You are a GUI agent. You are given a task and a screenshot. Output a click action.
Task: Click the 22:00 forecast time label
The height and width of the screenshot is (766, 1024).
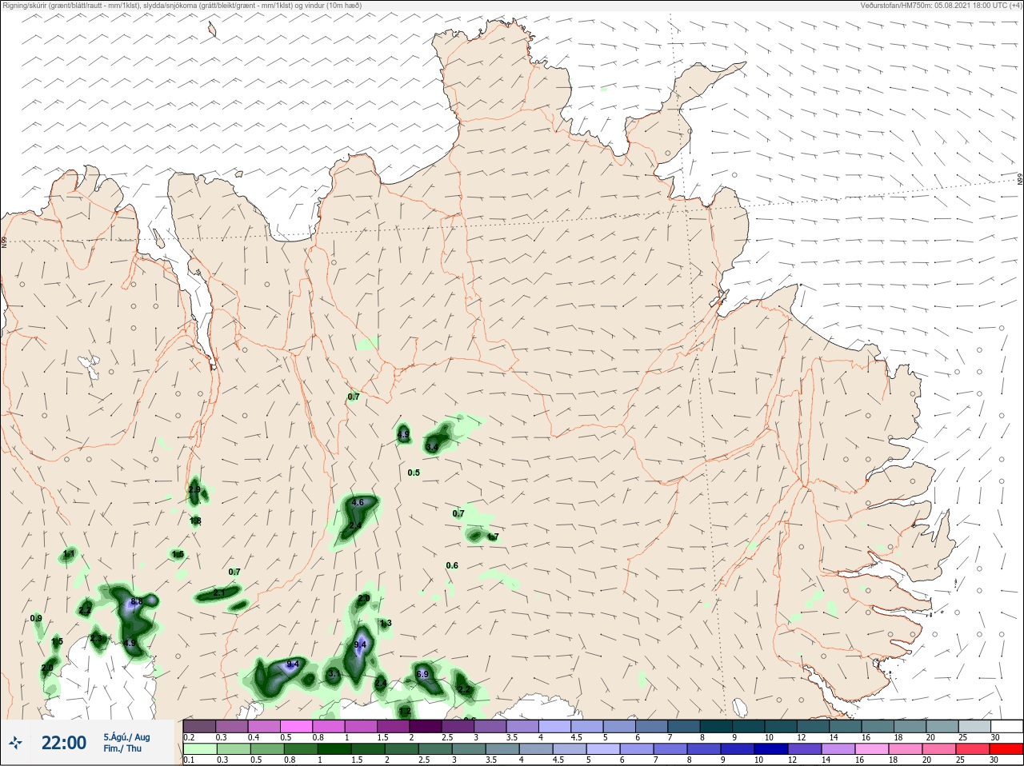pyautogui.click(x=64, y=743)
